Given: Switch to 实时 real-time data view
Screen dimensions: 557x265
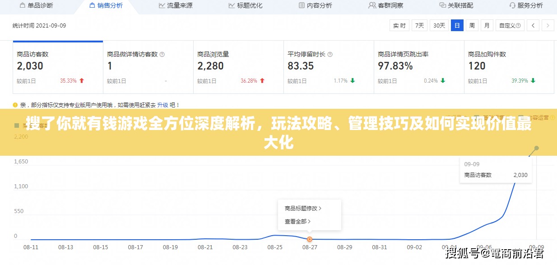Looking at the screenshot, I should pos(399,25).
